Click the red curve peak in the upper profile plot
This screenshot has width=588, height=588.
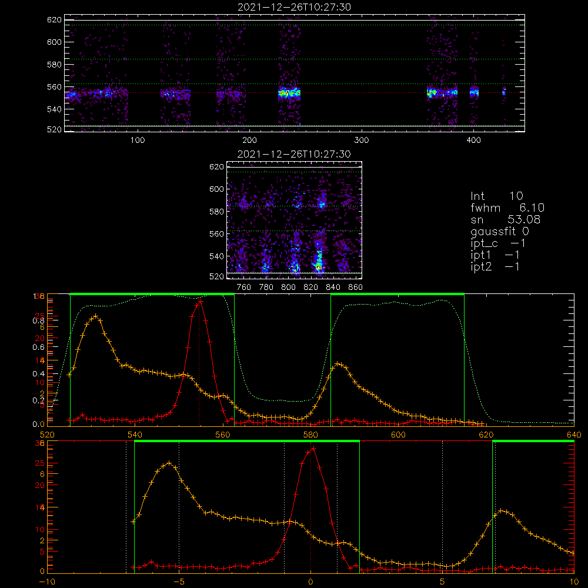[201, 300]
